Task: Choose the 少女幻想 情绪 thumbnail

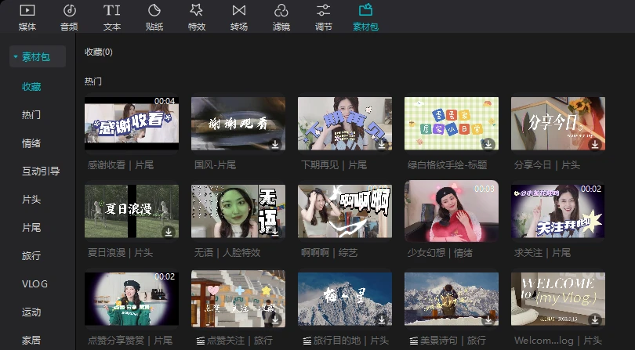Action: click(x=451, y=211)
